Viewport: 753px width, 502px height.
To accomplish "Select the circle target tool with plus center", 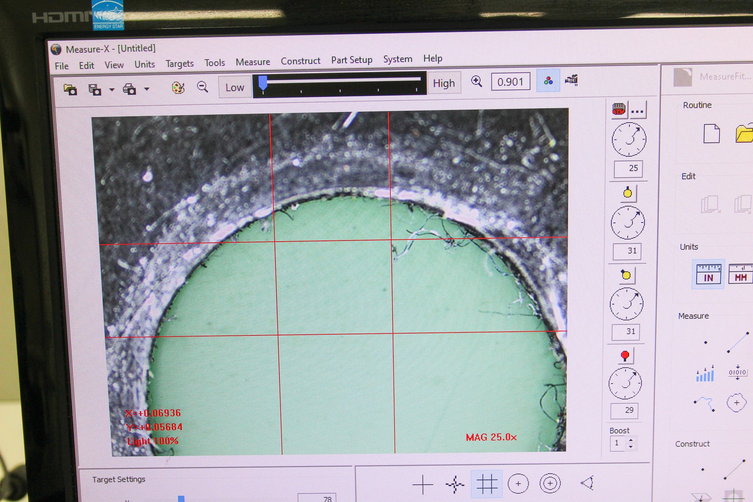I will [518, 484].
